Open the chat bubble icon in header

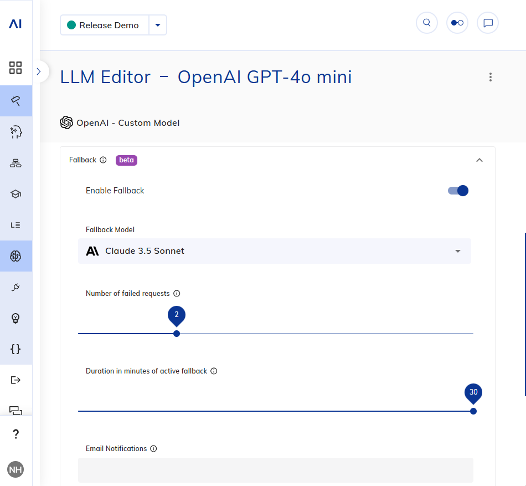(488, 23)
